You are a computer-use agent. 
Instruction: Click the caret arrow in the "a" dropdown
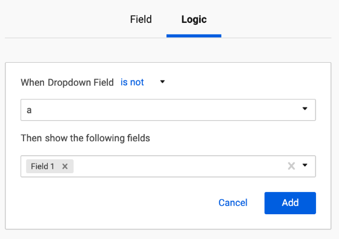click(305, 109)
